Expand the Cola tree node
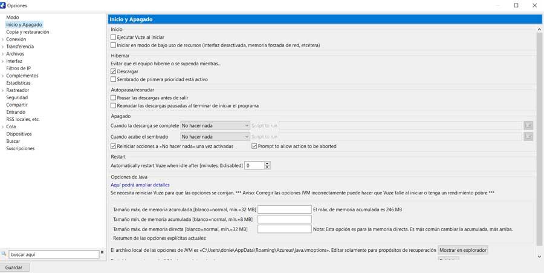Image resolution: width=544 pixels, height=273 pixels. [x=3, y=127]
